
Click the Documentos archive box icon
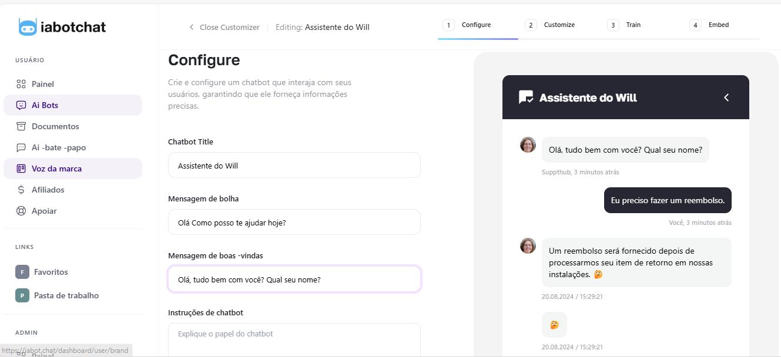click(x=21, y=126)
